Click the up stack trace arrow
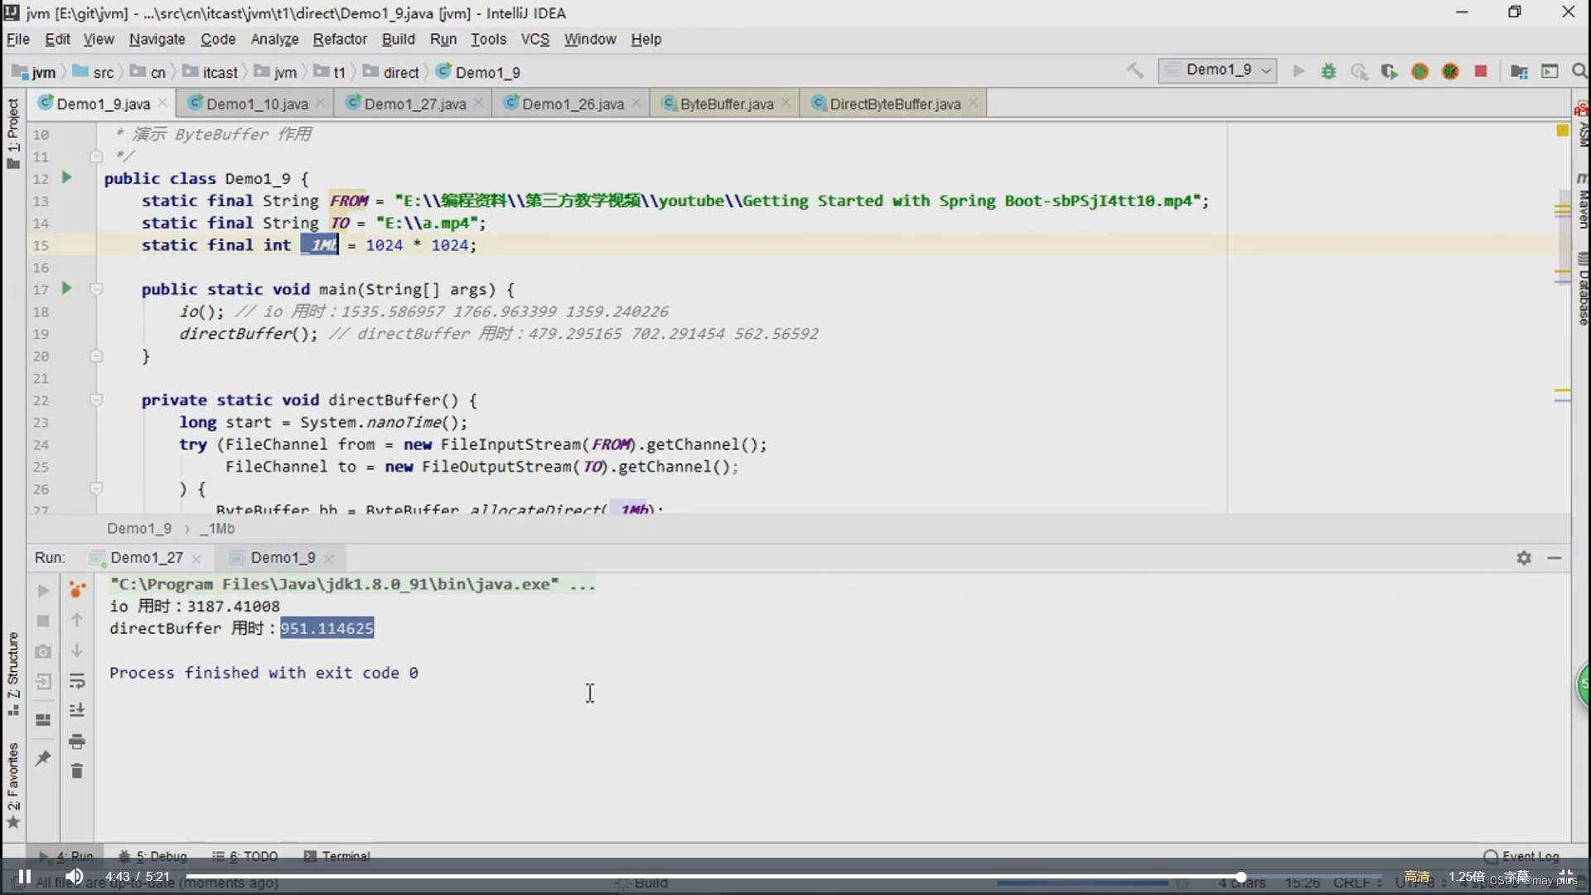The height and width of the screenshot is (895, 1591). [x=77, y=620]
